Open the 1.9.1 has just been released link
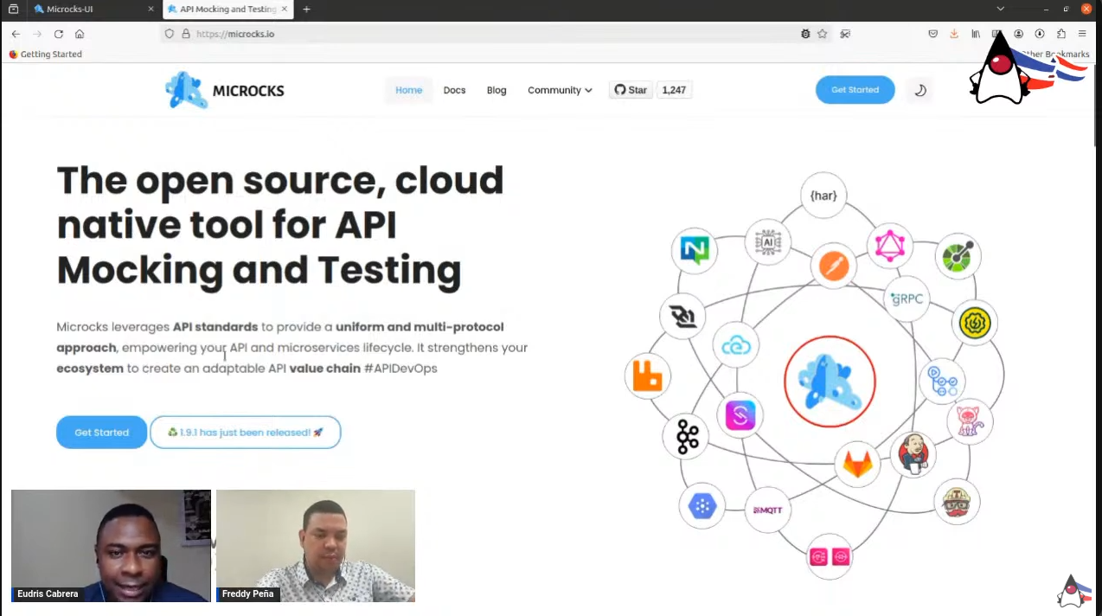Viewport: 1102px width, 616px height. point(246,433)
